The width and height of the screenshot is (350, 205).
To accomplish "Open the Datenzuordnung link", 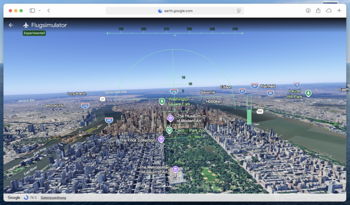I will click(53, 198).
